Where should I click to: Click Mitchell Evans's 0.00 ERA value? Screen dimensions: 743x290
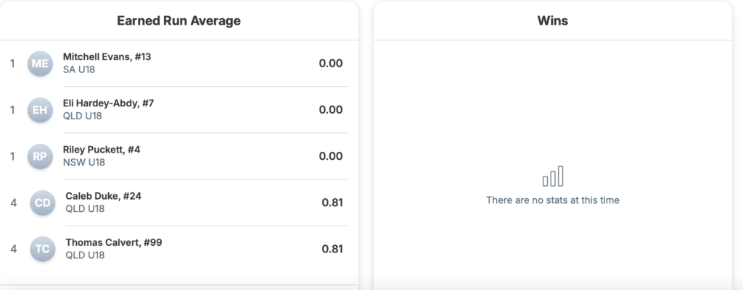331,64
